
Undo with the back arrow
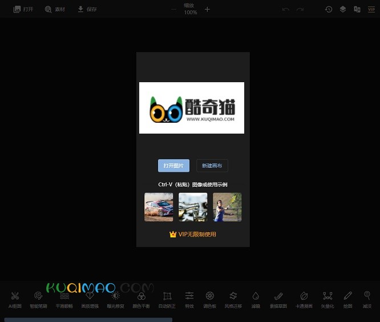coord(286,10)
